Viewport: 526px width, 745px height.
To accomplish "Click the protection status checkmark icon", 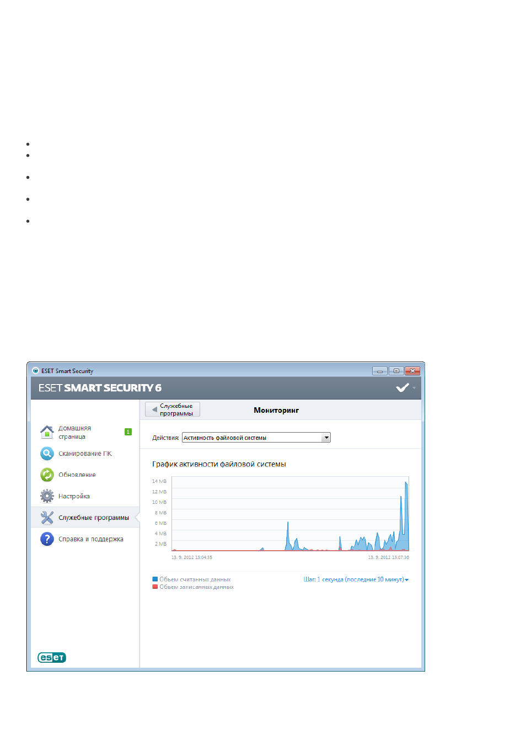I will tap(402, 387).
